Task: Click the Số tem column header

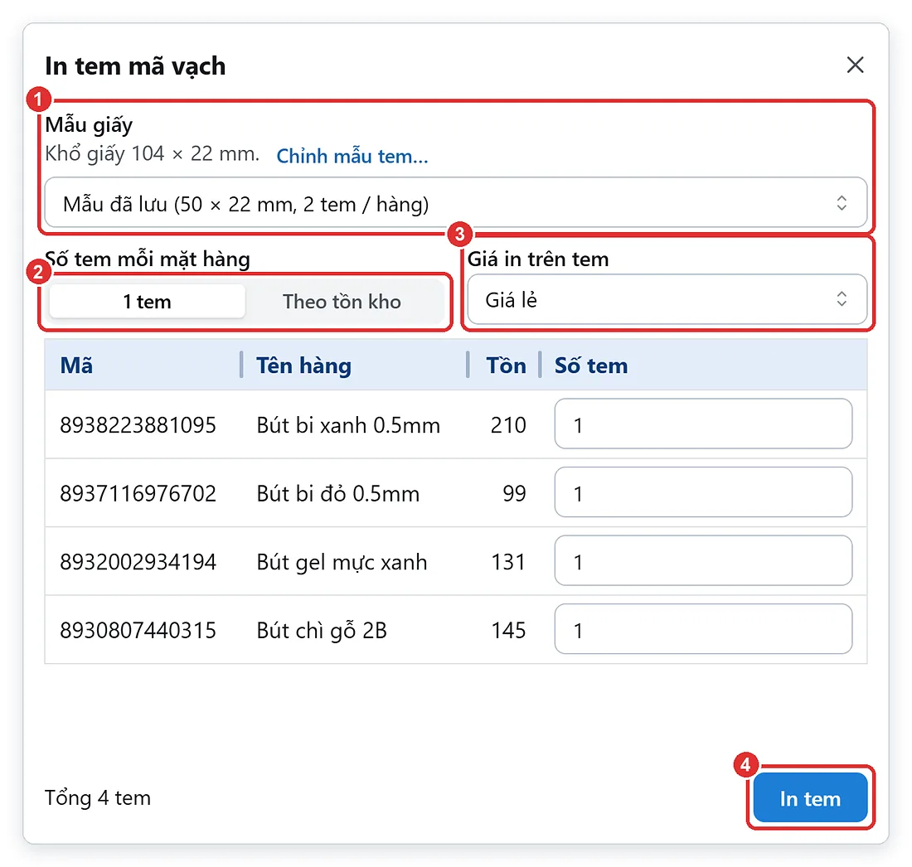Action: coord(591,366)
